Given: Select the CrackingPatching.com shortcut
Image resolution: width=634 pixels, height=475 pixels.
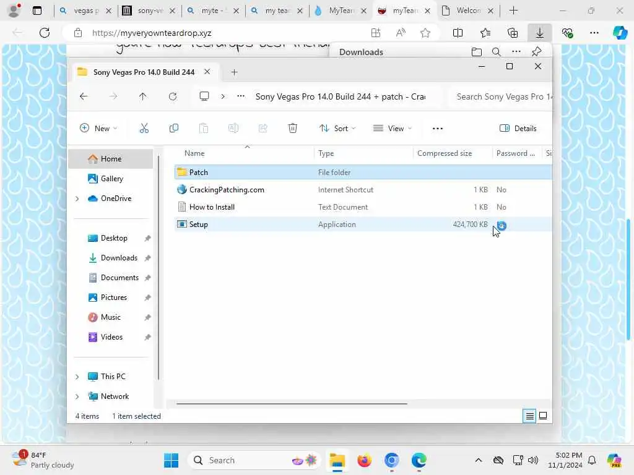Looking at the screenshot, I should point(363,189).
